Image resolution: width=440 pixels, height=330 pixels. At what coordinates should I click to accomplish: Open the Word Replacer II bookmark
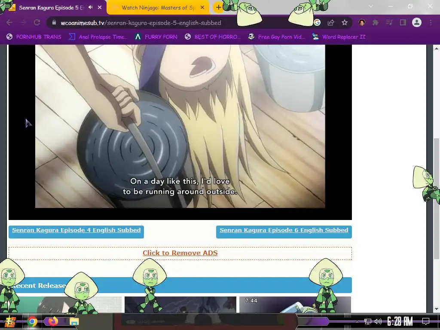pos(339,37)
